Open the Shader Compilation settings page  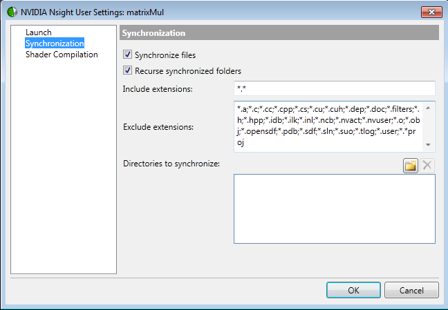click(x=62, y=55)
